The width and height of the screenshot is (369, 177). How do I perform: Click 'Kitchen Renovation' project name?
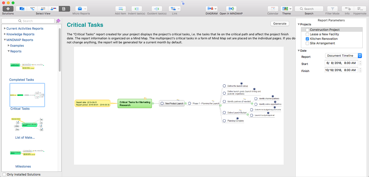[324, 39]
